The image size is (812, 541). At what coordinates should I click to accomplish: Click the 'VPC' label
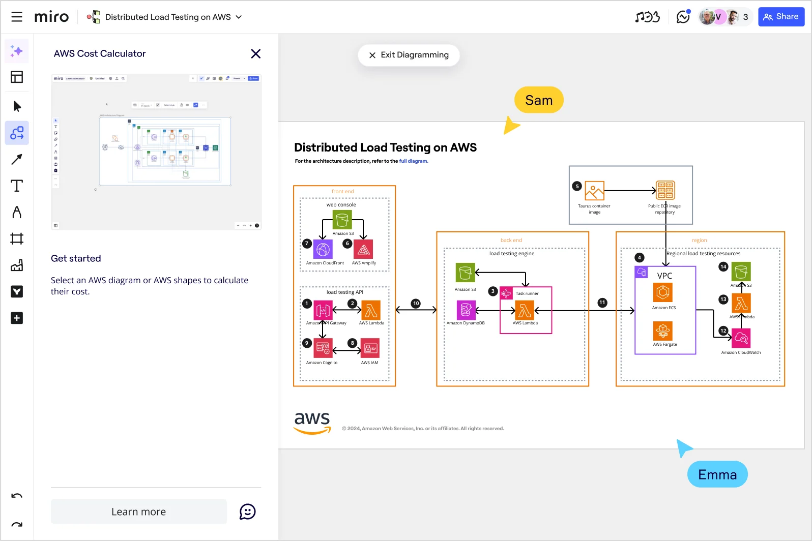[x=664, y=276]
